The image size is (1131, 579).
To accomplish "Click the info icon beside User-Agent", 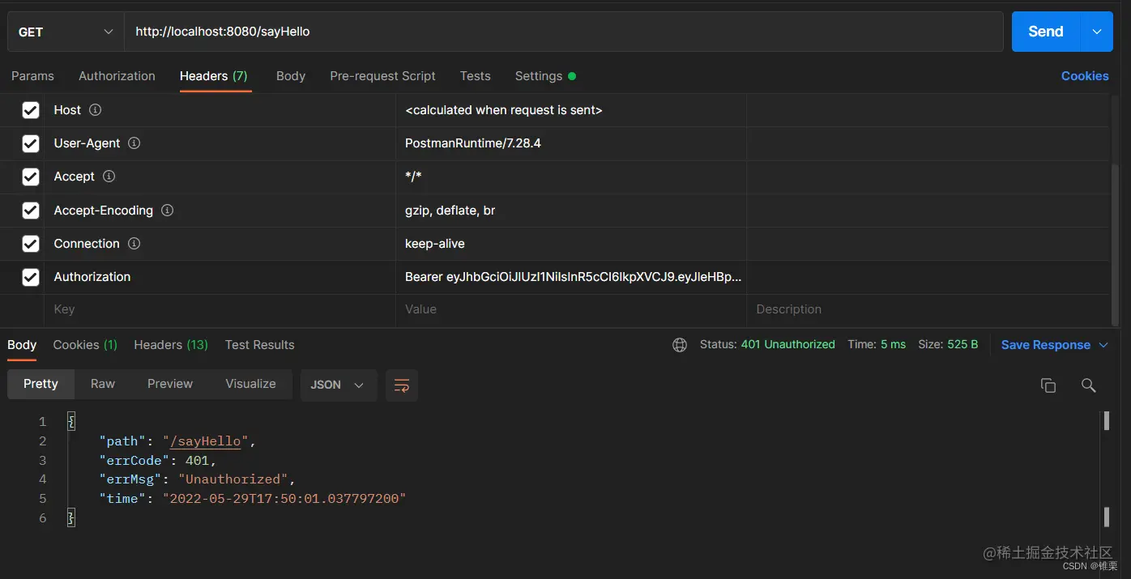I will point(134,143).
